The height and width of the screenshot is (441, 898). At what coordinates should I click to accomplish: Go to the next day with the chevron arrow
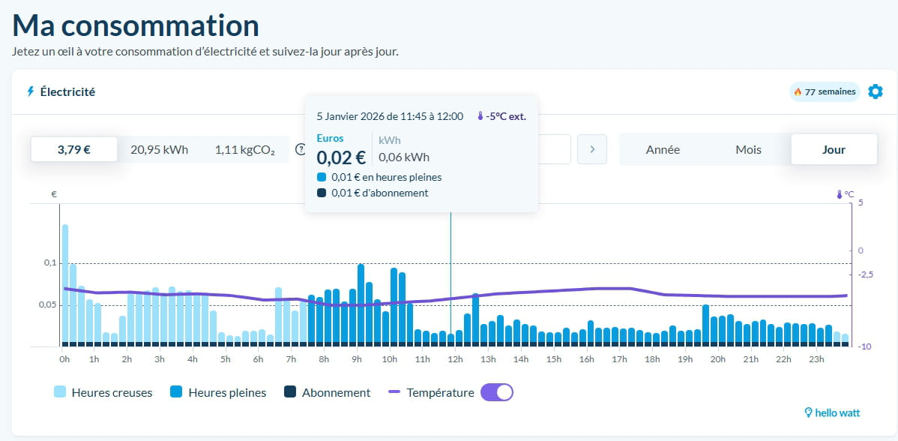[592, 149]
